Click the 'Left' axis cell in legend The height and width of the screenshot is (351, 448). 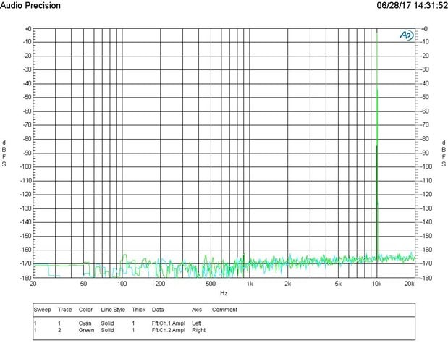pos(197,323)
